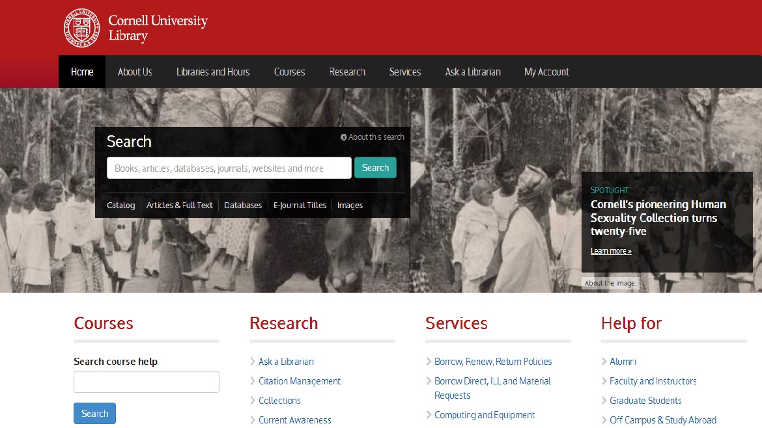This screenshot has width=762, height=428.
Task: Open the Services navigation item
Action: [405, 72]
